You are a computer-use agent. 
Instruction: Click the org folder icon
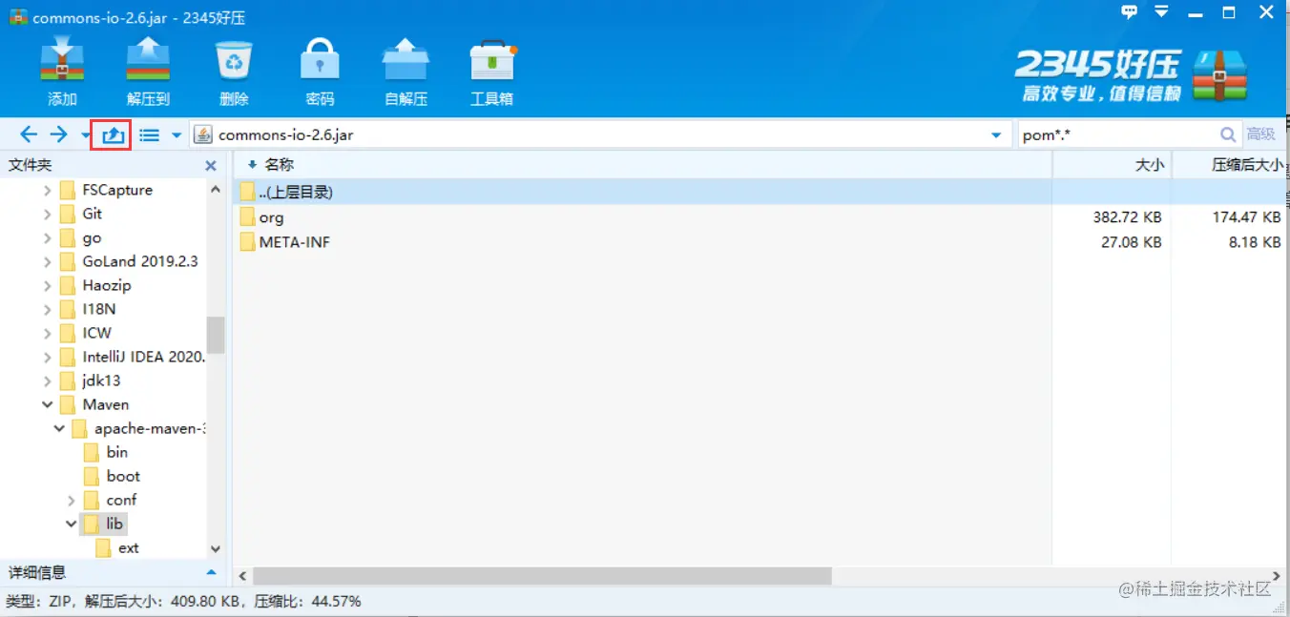coord(248,217)
